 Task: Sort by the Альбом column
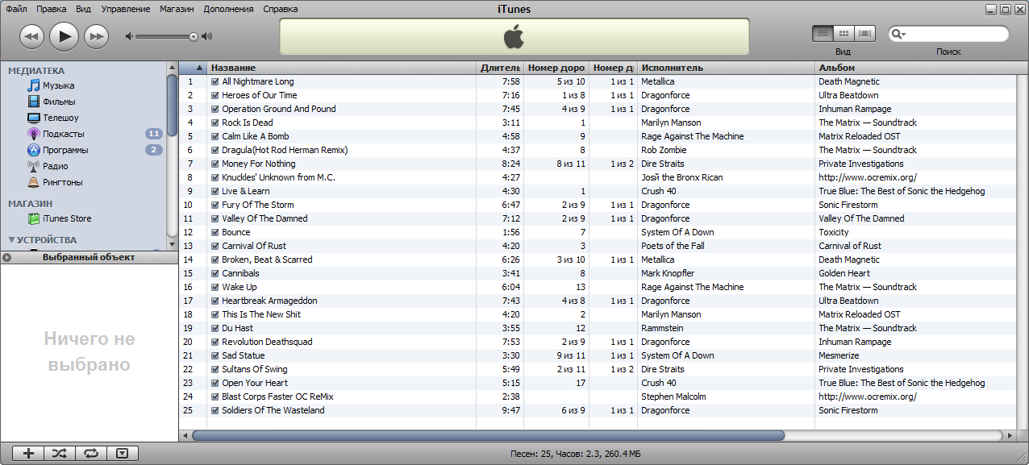(x=916, y=68)
